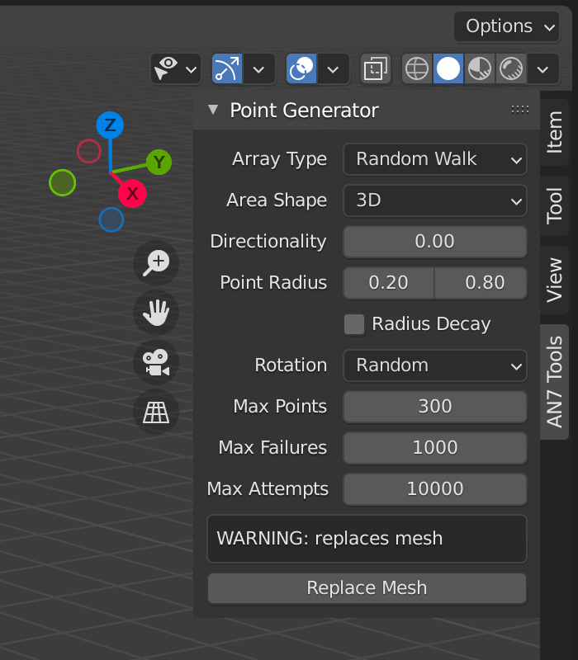Click the Z axis on navigation gizmo
This screenshot has height=660, width=578.
click(x=110, y=125)
